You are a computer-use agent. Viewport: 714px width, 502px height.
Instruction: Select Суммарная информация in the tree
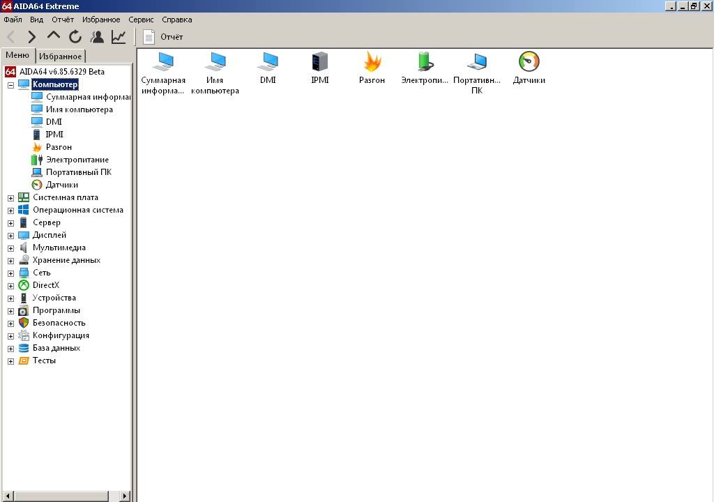tap(81, 97)
